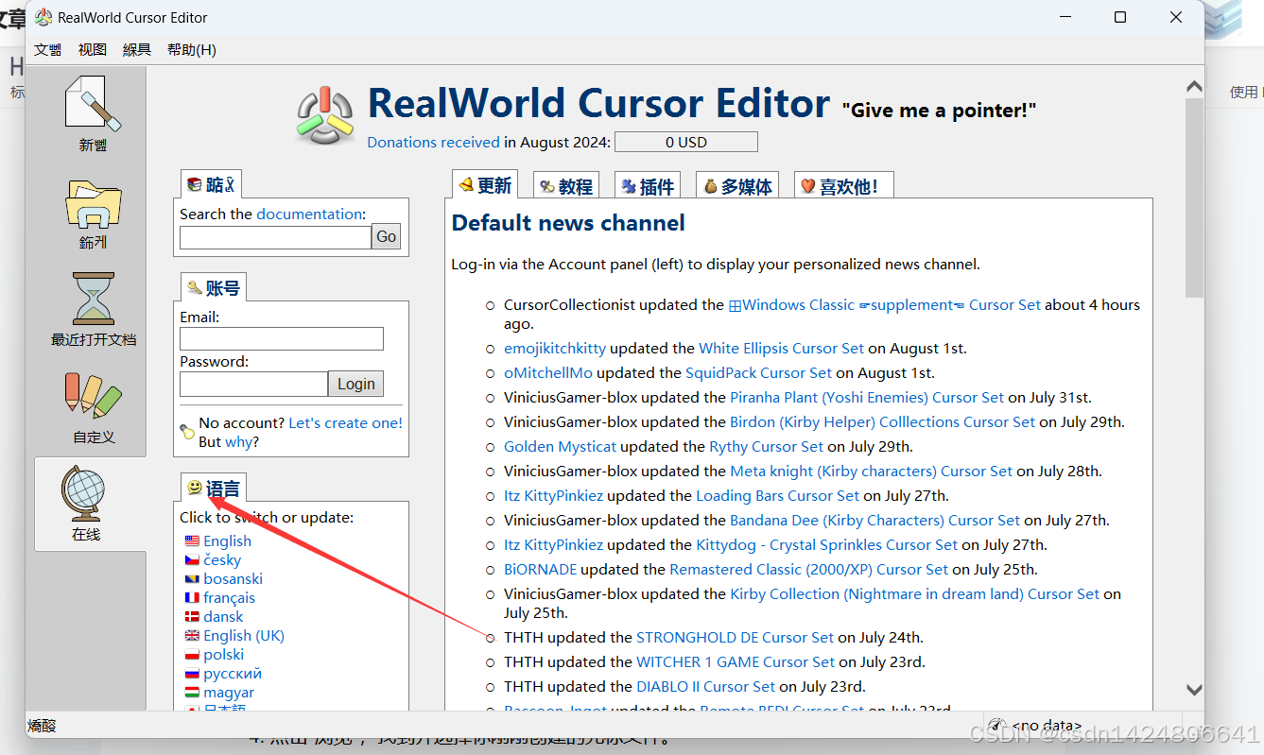This screenshot has height=755, width=1264.
Task: Click the UK flag icon
Action: point(192,636)
